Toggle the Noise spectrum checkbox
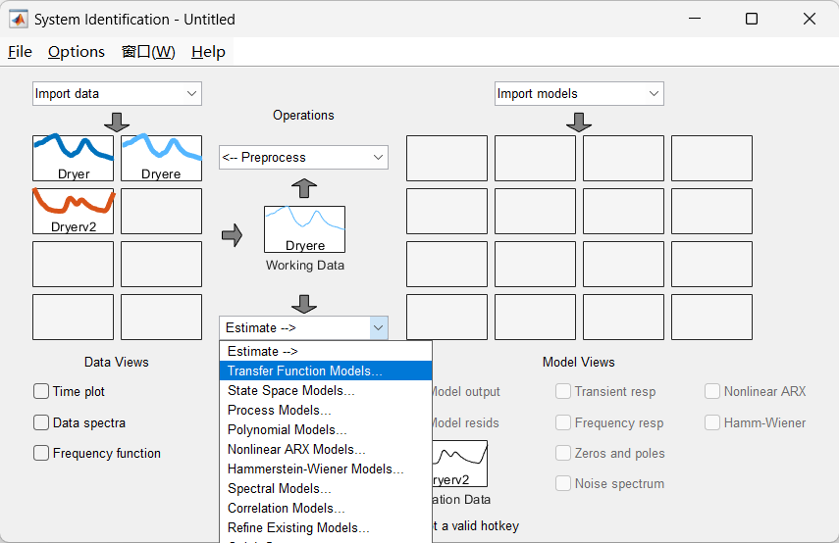Viewport: 839px width, 543px height. tap(563, 483)
